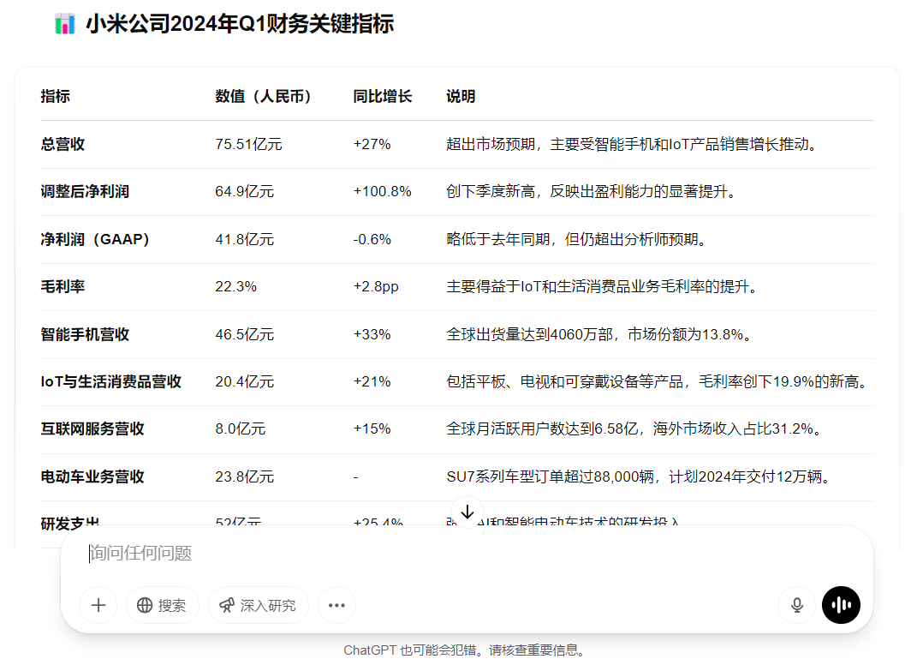Click the value 41.8亿元
The width and height of the screenshot is (917, 665).
tap(245, 239)
